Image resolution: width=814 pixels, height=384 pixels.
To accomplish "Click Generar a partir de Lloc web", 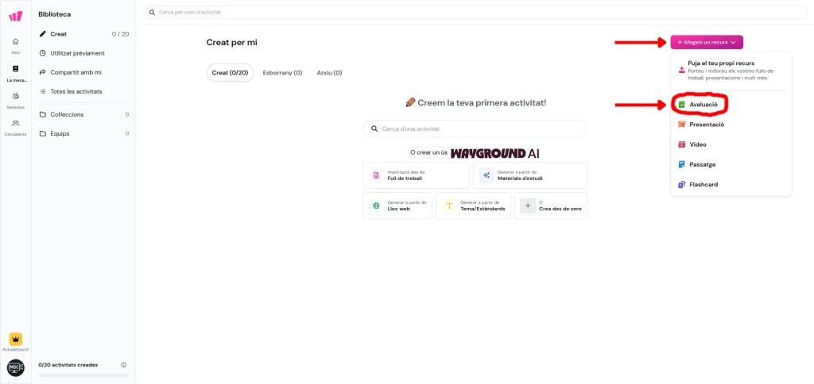I will coord(397,205).
